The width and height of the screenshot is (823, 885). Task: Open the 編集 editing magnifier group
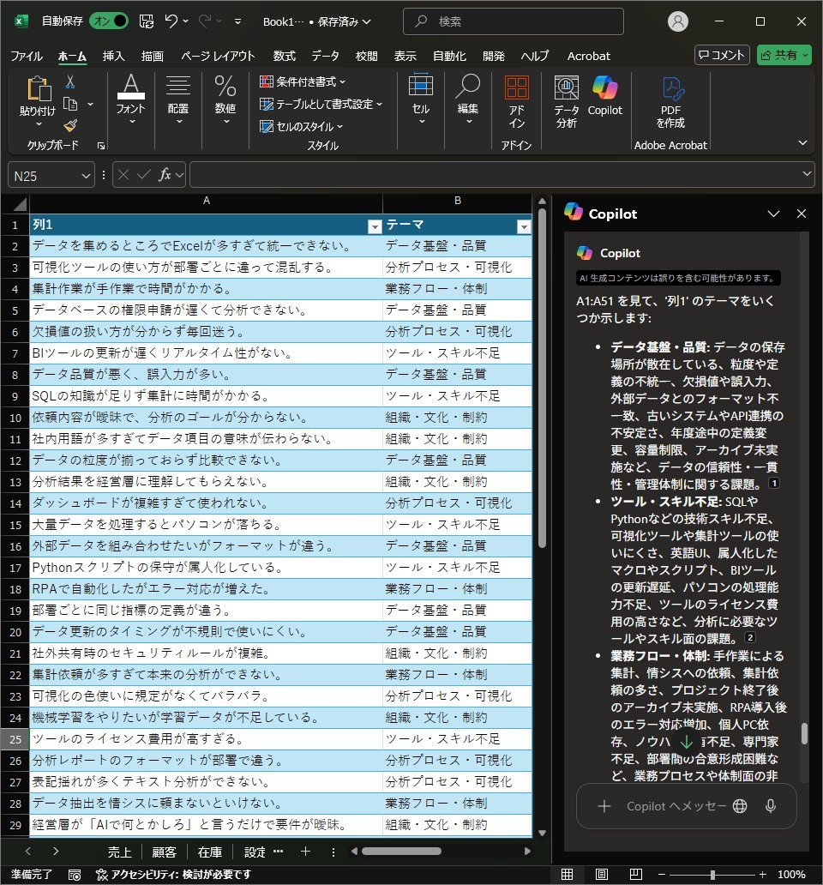[x=467, y=99]
